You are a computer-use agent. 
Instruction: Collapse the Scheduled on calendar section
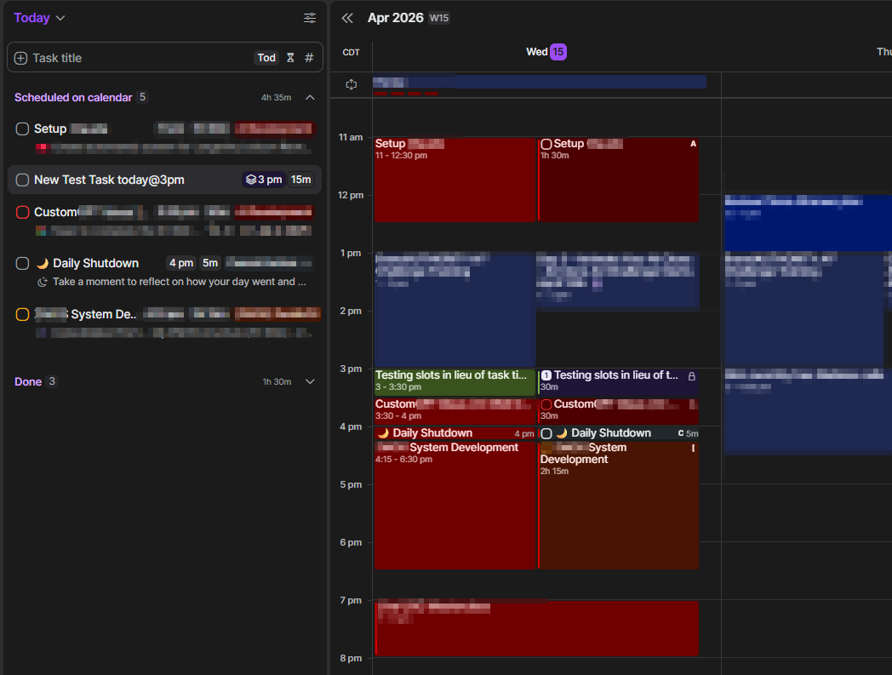pos(310,97)
